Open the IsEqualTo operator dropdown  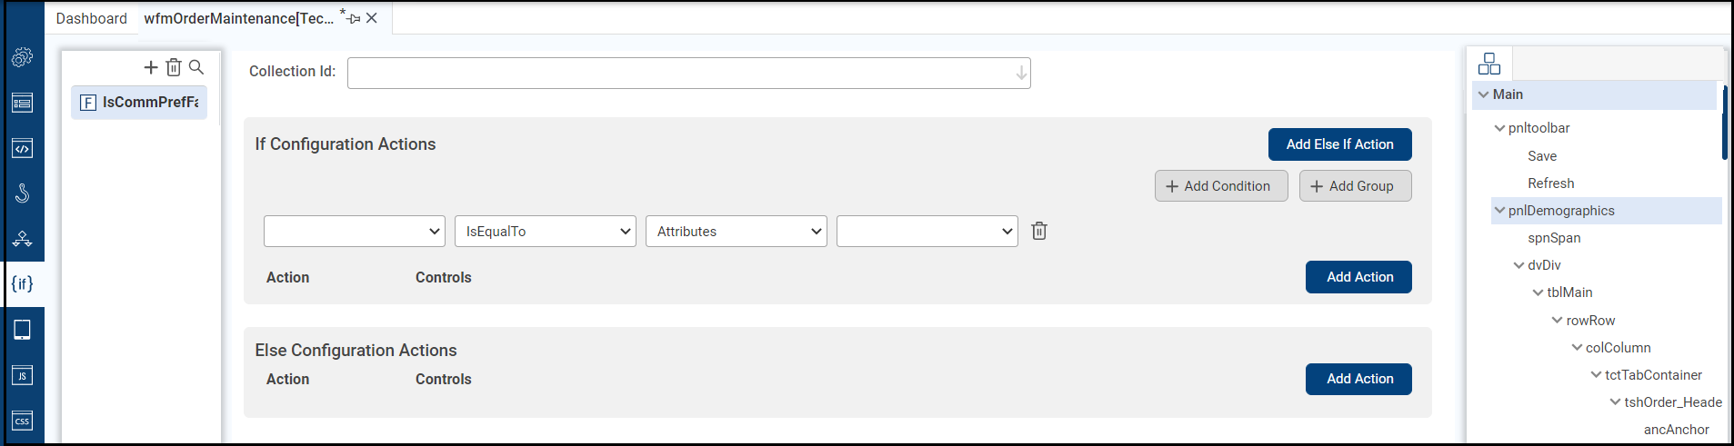(546, 231)
